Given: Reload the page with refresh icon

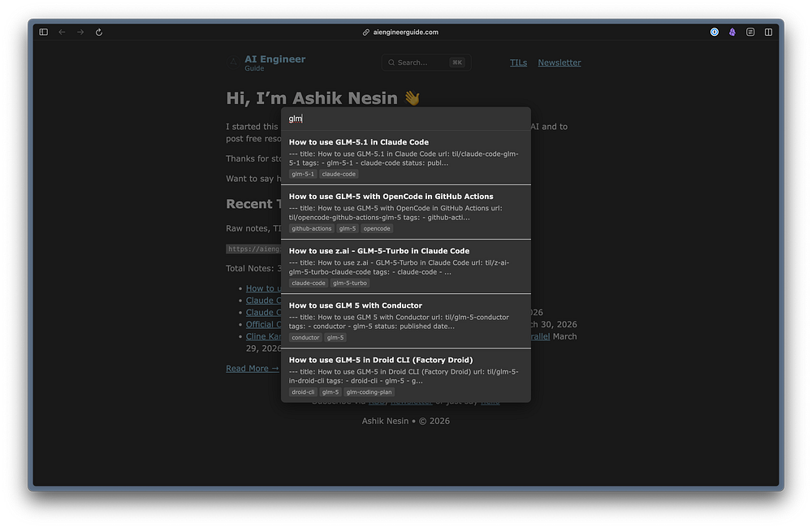Looking at the screenshot, I should [99, 32].
